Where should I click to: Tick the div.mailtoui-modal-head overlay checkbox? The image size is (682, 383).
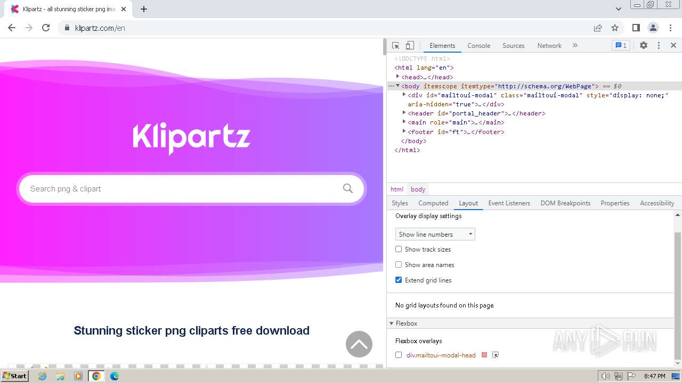point(399,355)
